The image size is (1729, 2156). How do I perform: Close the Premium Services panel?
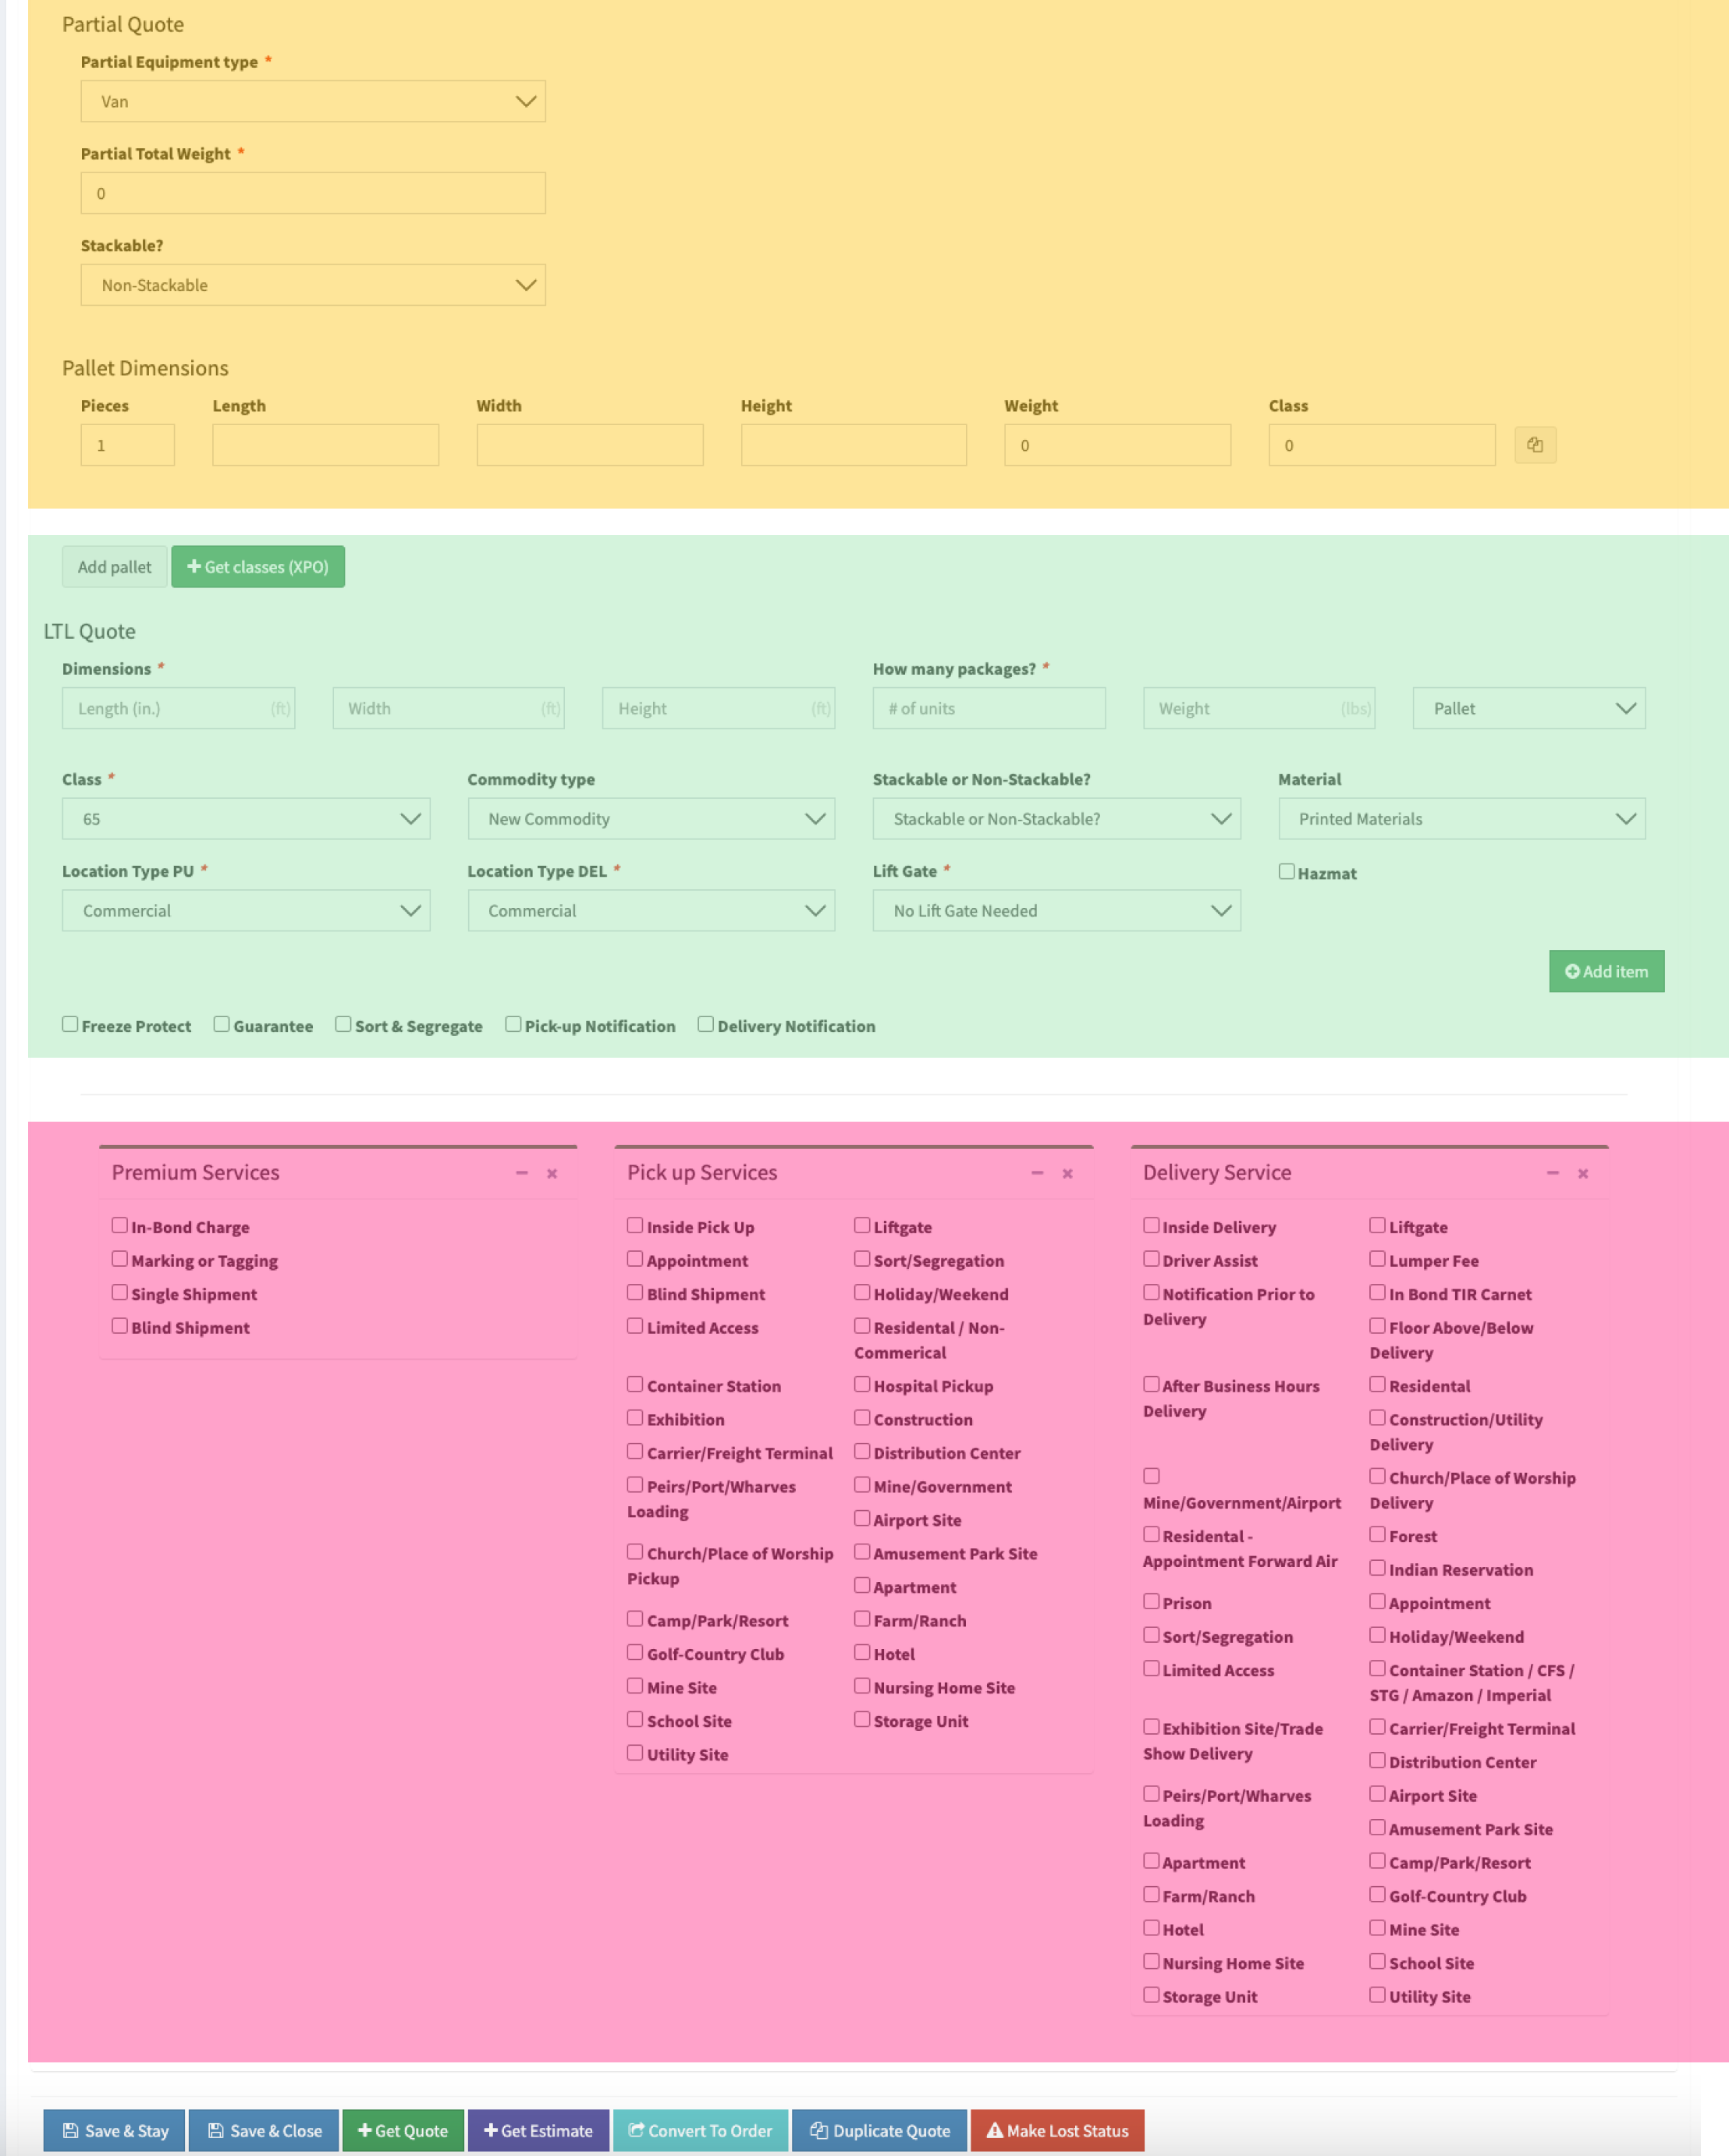coord(551,1173)
